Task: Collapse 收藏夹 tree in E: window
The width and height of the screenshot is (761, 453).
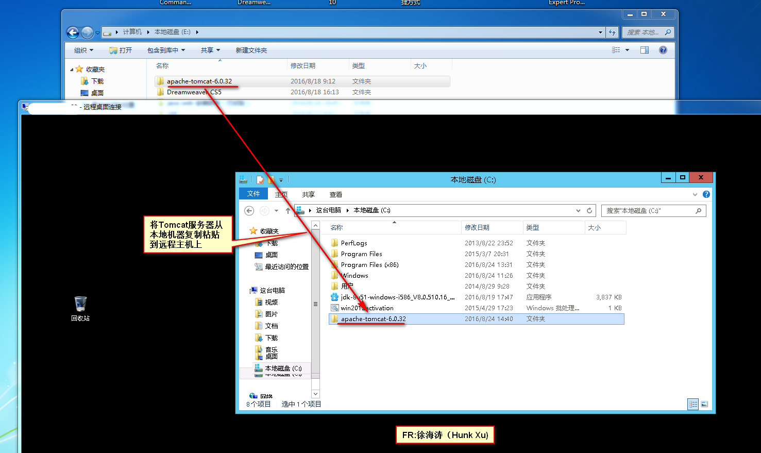Action: 72,69
